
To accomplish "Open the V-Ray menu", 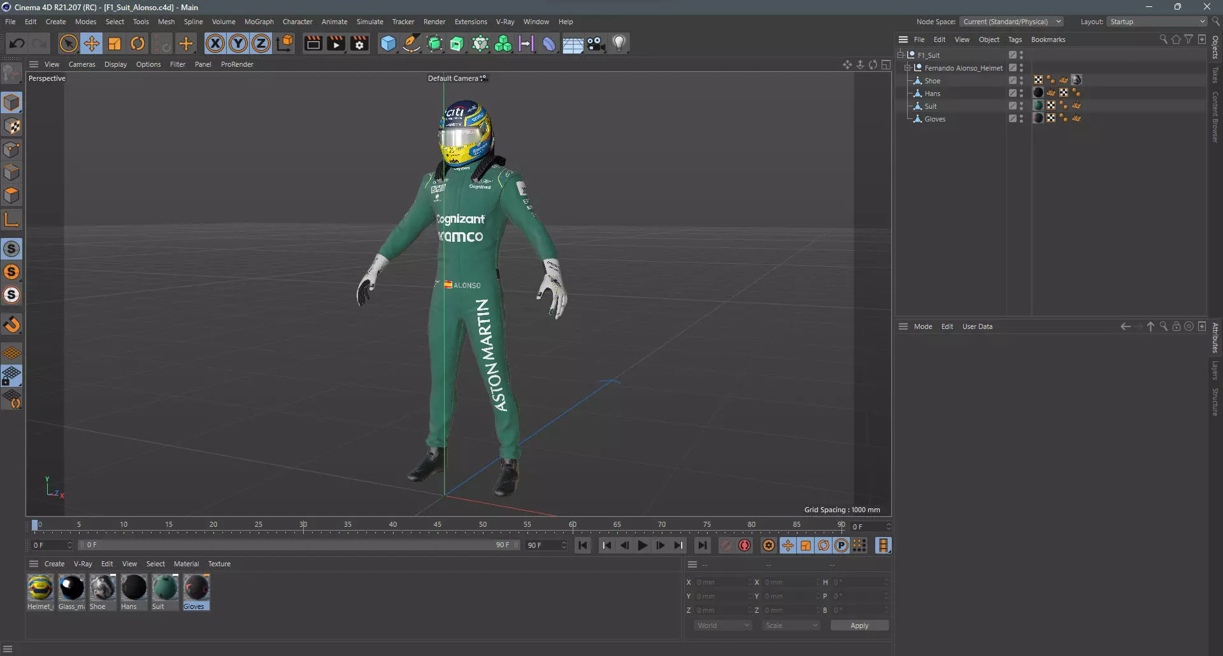I will tap(505, 22).
